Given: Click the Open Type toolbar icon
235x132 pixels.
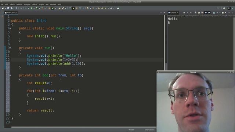Looking at the screenshot, I should click(59, 8).
